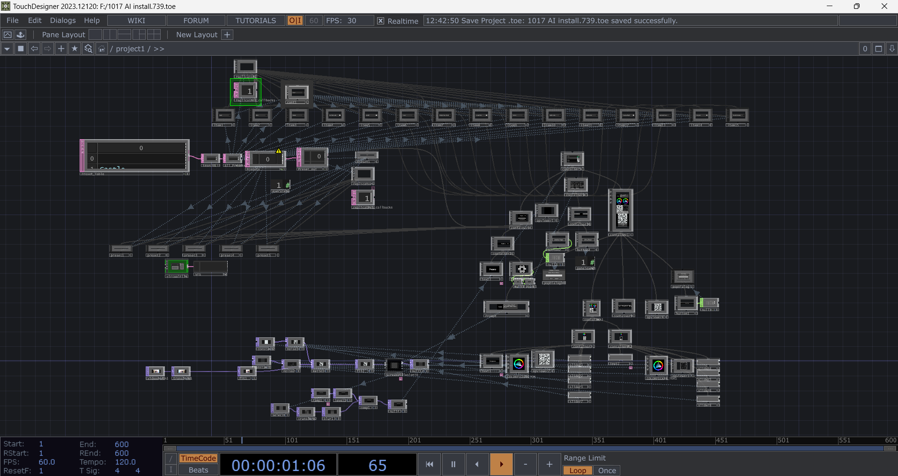Screen dimensions: 898x476
Task: Click the home network icon
Action: pyautogui.click(x=102, y=49)
